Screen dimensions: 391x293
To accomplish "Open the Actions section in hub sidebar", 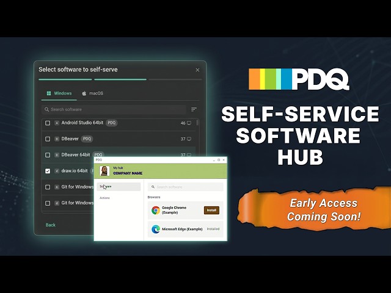I will [x=104, y=198].
